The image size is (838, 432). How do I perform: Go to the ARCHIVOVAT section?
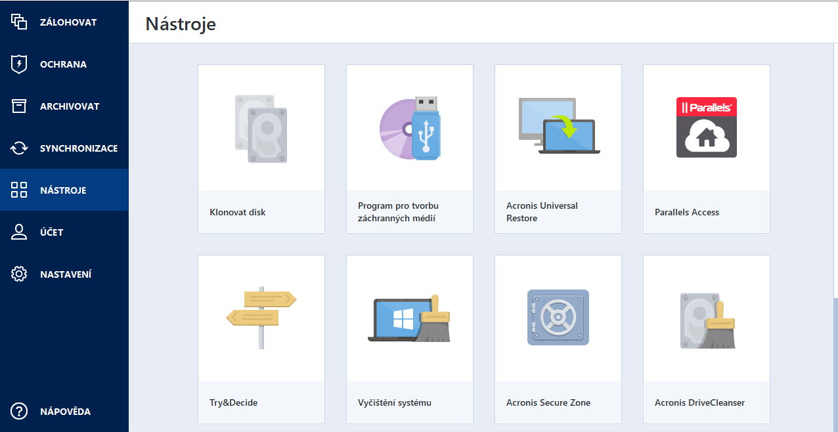coord(70,106)
